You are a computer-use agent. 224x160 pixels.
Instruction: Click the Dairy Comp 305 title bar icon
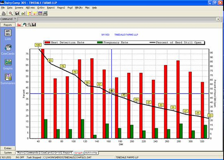pos(2,2)
